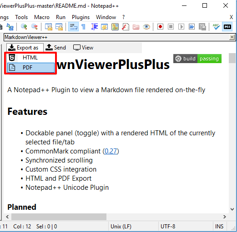The width and height of the screenshot is (237, 232).
Task: Click Unix (LF) in status bar
Action: click(x=121, y=227)
